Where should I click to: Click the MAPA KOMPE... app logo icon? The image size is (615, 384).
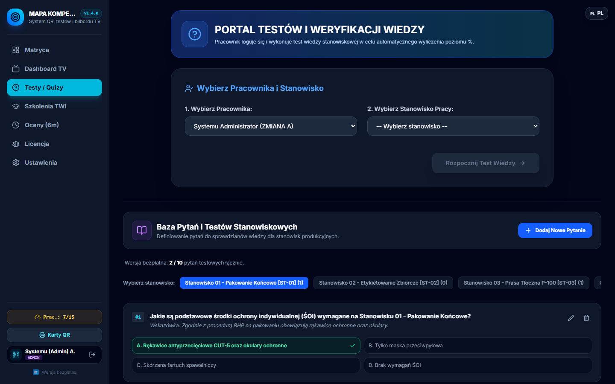tap(15, 17)
